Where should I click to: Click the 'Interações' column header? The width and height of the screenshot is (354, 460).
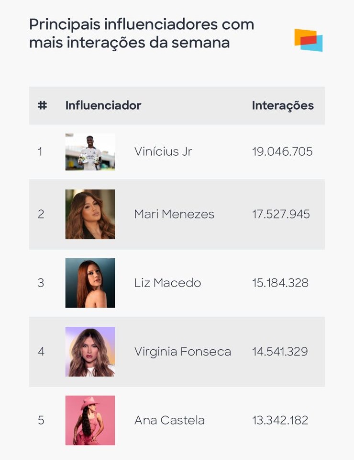point(283,105)
